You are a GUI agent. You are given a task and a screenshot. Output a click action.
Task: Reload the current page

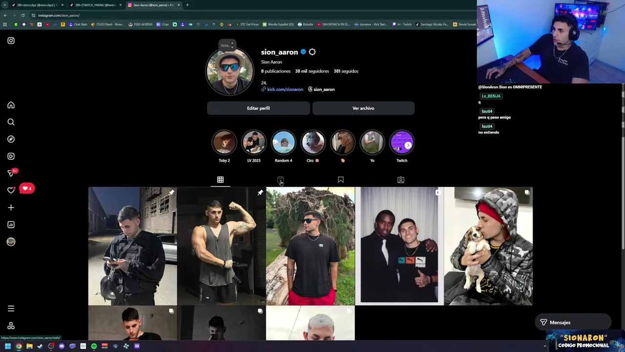22,15
